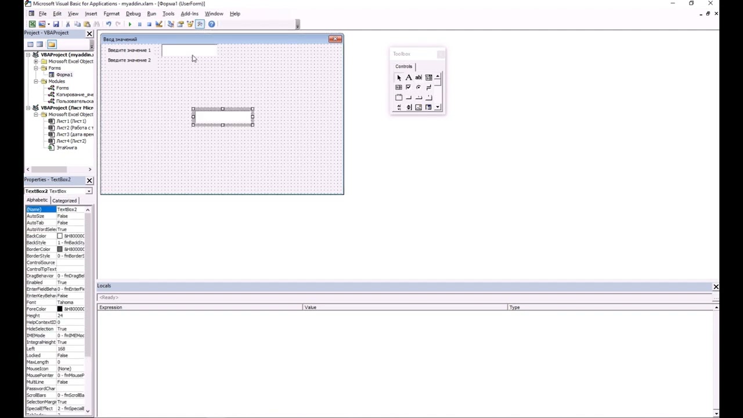This screenshot has width=743, height=418.
Task: Select the ComboBox control in Toolbox
Action: pyautogui.click(x=428, y=77)
